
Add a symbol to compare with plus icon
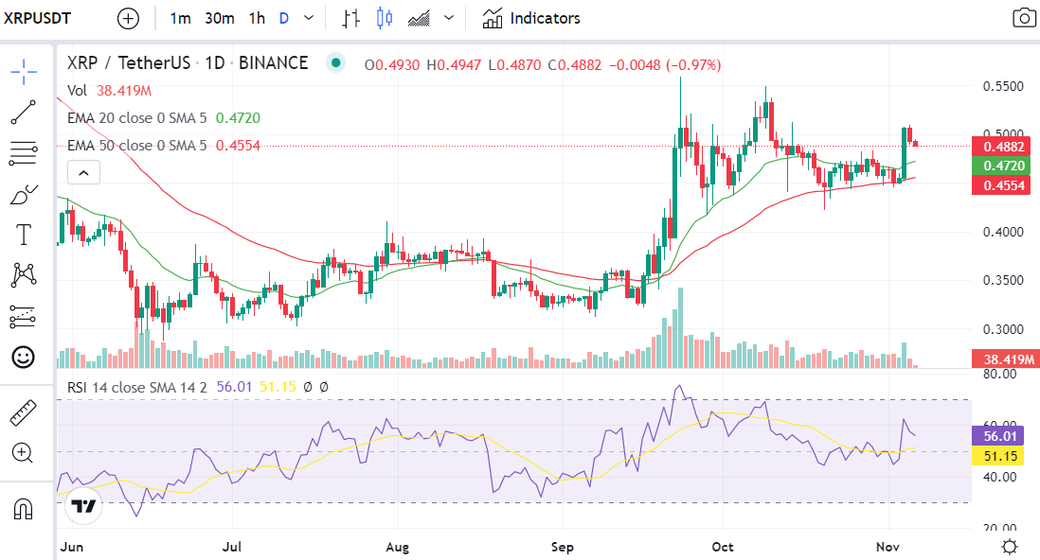[128, 19]
